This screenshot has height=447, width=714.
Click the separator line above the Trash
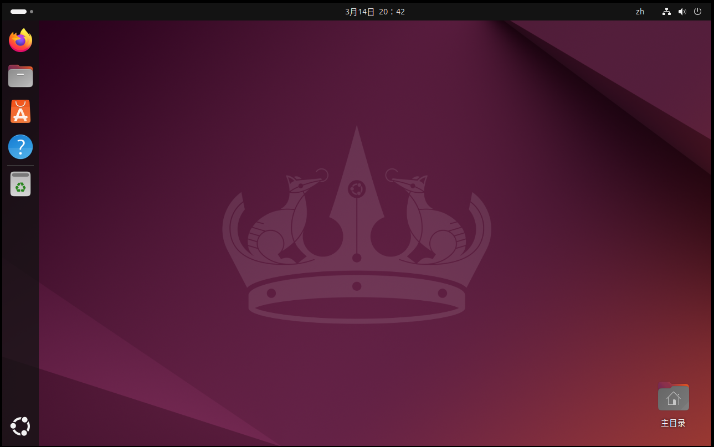(20, 165)
